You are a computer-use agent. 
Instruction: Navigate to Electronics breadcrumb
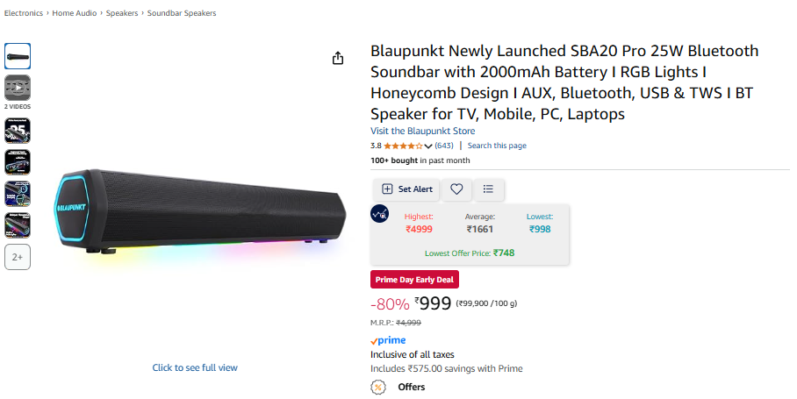point(24,13)
